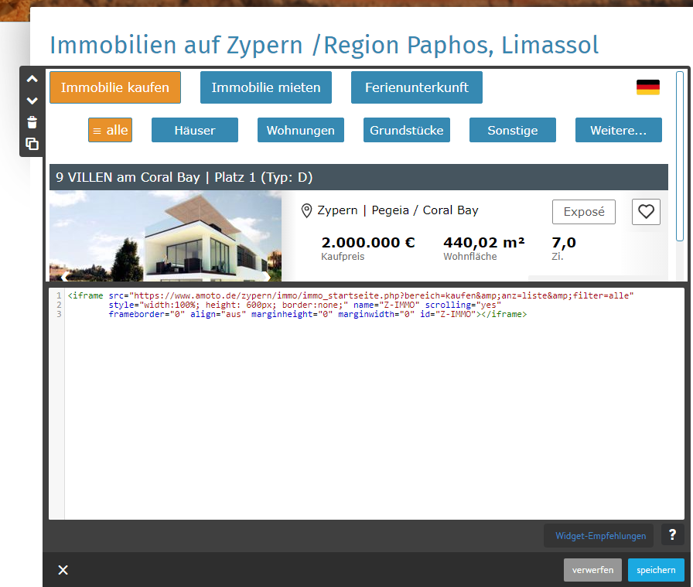This screenshot has width=693, height=587.
Task: Move widget up with the up arrow
Action: tap(32, 79)
